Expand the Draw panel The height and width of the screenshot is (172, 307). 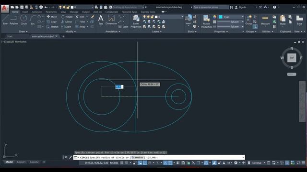click(x=23, y=32)
